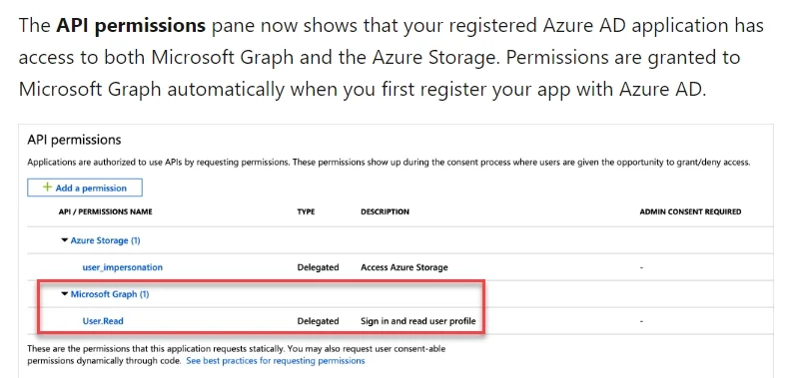Viewport: 792px width, 378px height.
Task: Select the user_impersonation permission
Action: (x=122, y=267)
